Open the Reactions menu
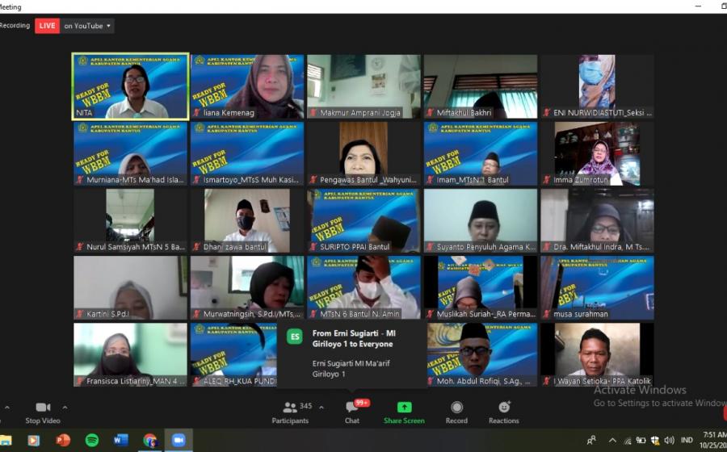The image size is (727, 452). (504, 408)
